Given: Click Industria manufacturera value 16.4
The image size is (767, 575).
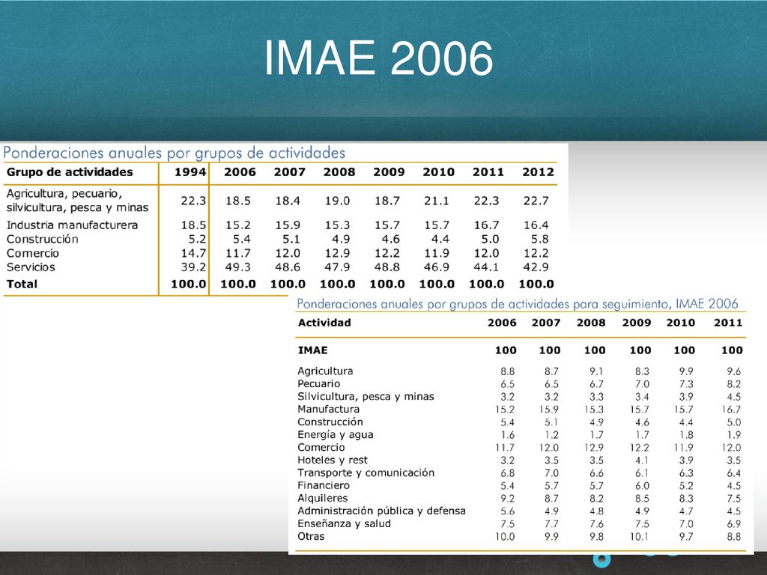Looking at the screenshot, I should point(536,225).
